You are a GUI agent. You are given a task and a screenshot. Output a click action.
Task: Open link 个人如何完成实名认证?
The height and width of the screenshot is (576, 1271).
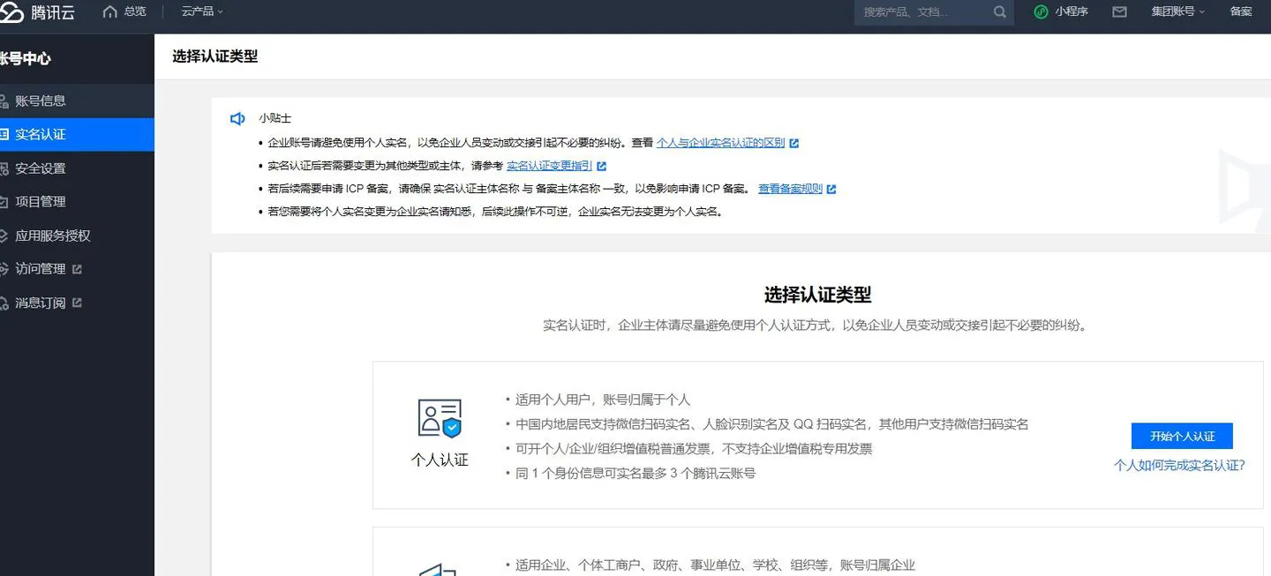click(1179, 465)
